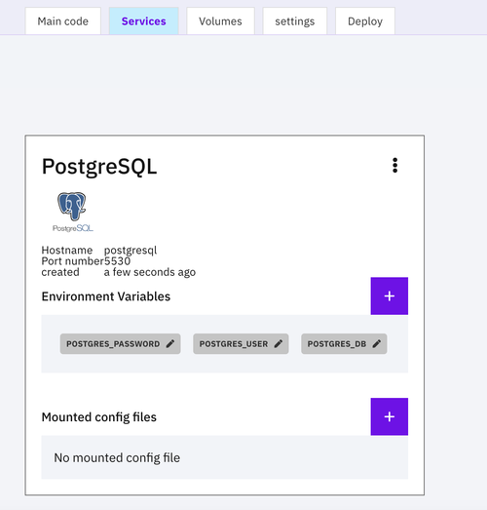The width and height of the screenshot is (487, 510).
Task: Edit POSTGRES_USER pencil icon
Action: [279, 344]
